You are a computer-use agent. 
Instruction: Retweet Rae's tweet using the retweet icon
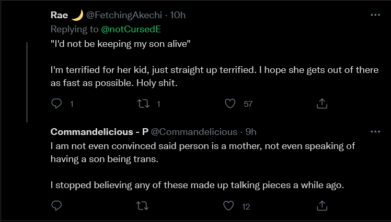pos(143,103)
